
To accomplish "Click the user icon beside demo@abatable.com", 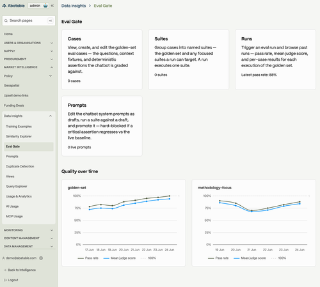I will coord(3,258).
